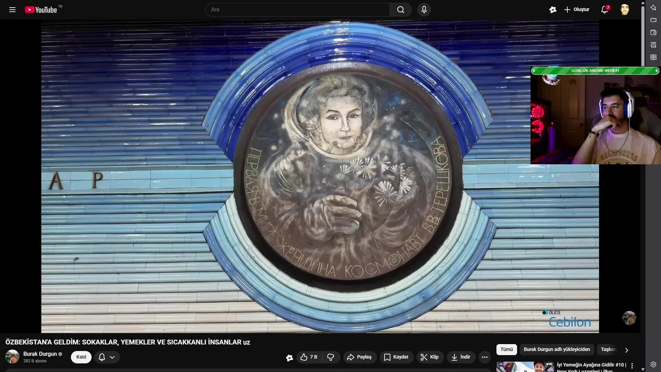Click sparkle icon in browser sidebar
The height and width of the screenshot is (372, 661).
pos(653,7)
